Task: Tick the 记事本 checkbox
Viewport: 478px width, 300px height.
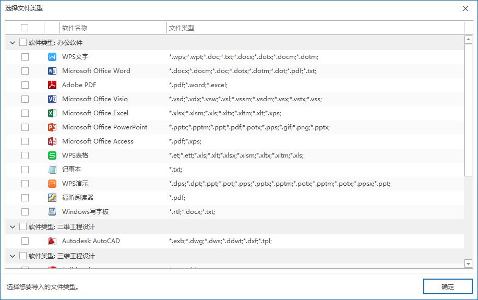Action: pyautogui.click(x=25, y=170)
